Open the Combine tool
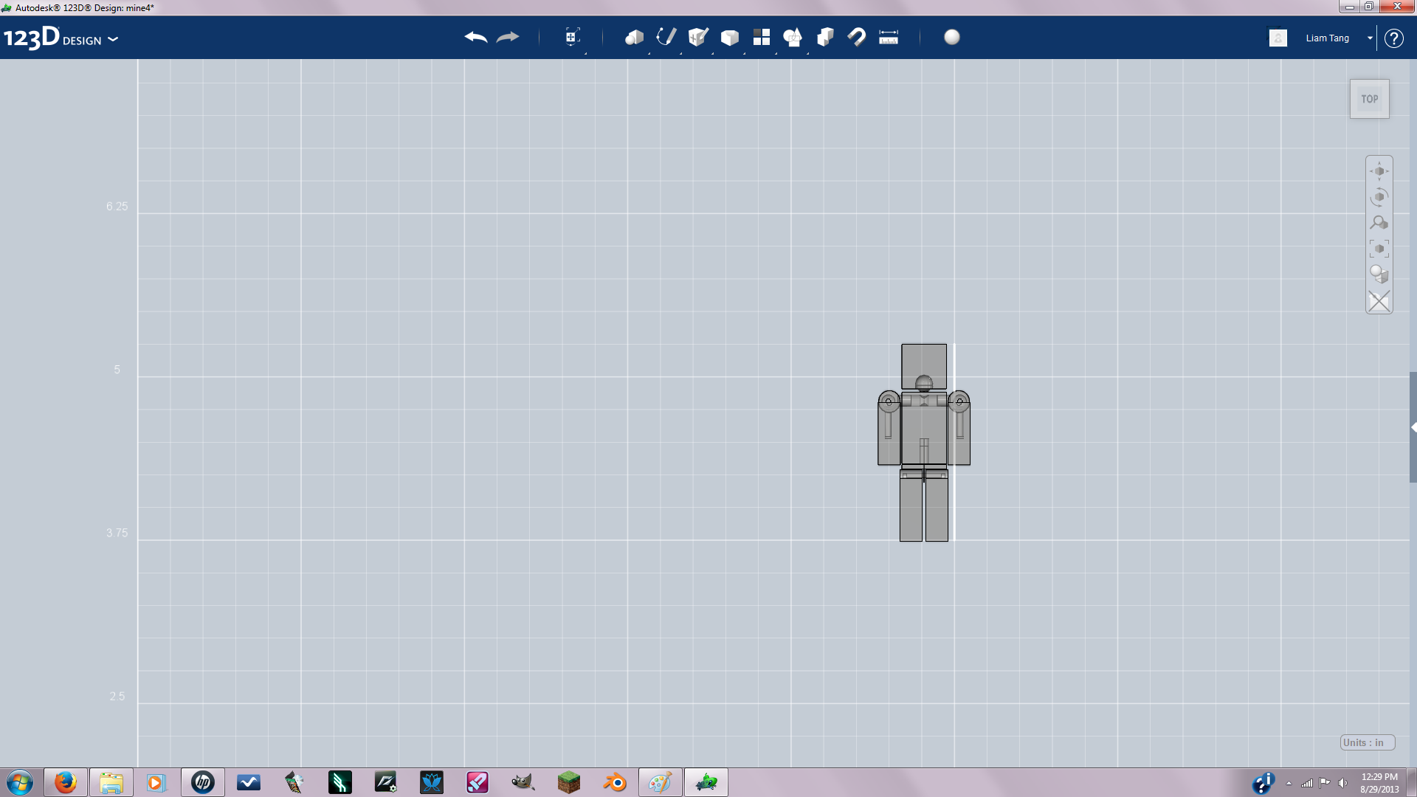1417x797 pixels. click(825, 37)
